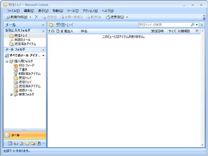Click the scrollbar up arrow in message list
Image resolution: width=208 pixels, height=156 pixels.
(202, 31)
